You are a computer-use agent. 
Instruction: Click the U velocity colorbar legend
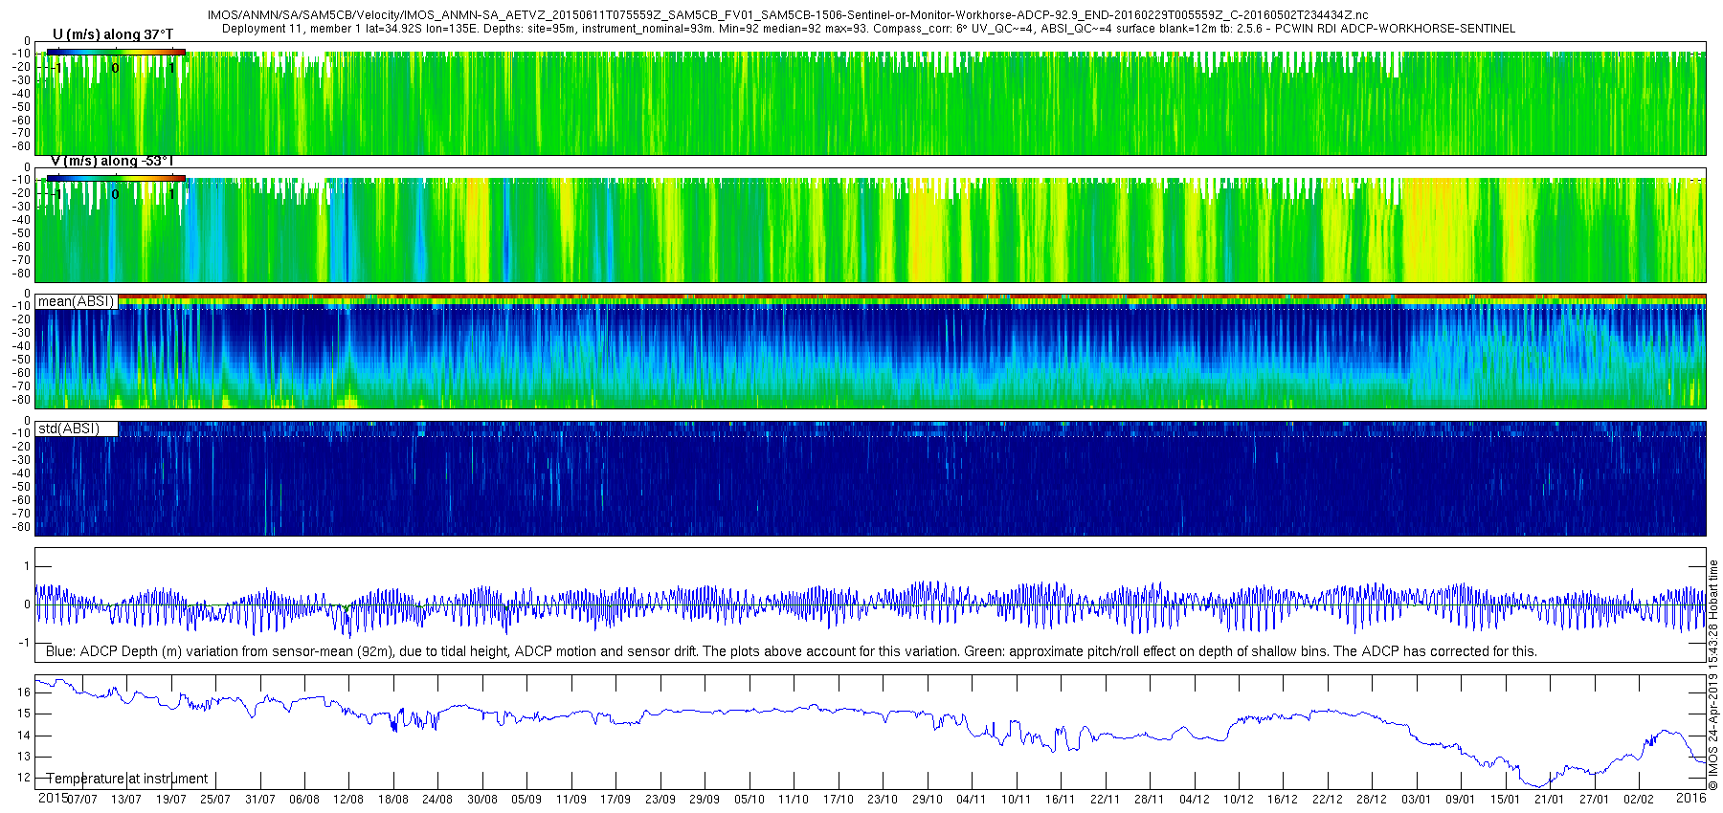(x=115, y=52)
